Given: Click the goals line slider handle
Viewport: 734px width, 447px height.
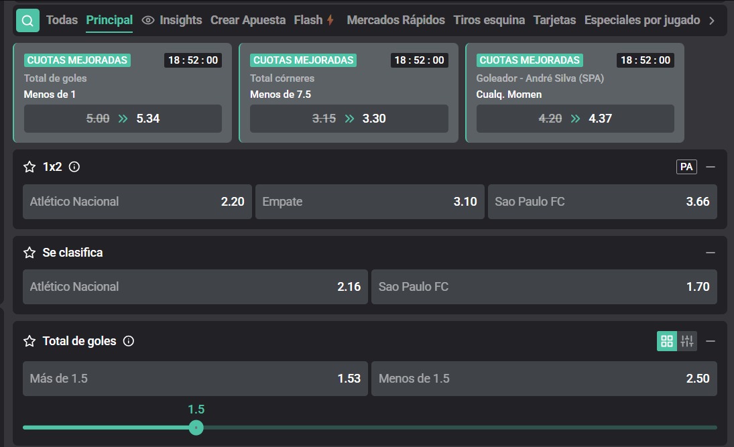Looking at the screenshot, I should pyautogui.click(x=196, y=427).
